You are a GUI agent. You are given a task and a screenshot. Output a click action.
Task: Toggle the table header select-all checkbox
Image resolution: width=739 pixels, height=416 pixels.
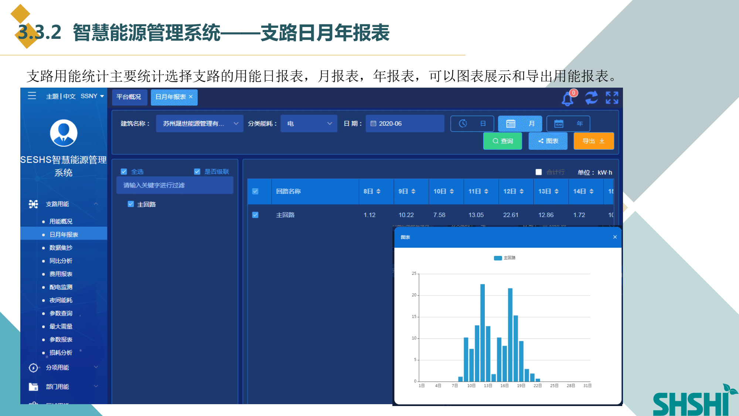[x=255, y=191]
